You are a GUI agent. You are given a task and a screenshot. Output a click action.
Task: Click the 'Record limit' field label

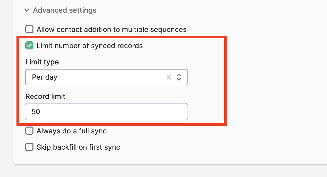point(45,97)
